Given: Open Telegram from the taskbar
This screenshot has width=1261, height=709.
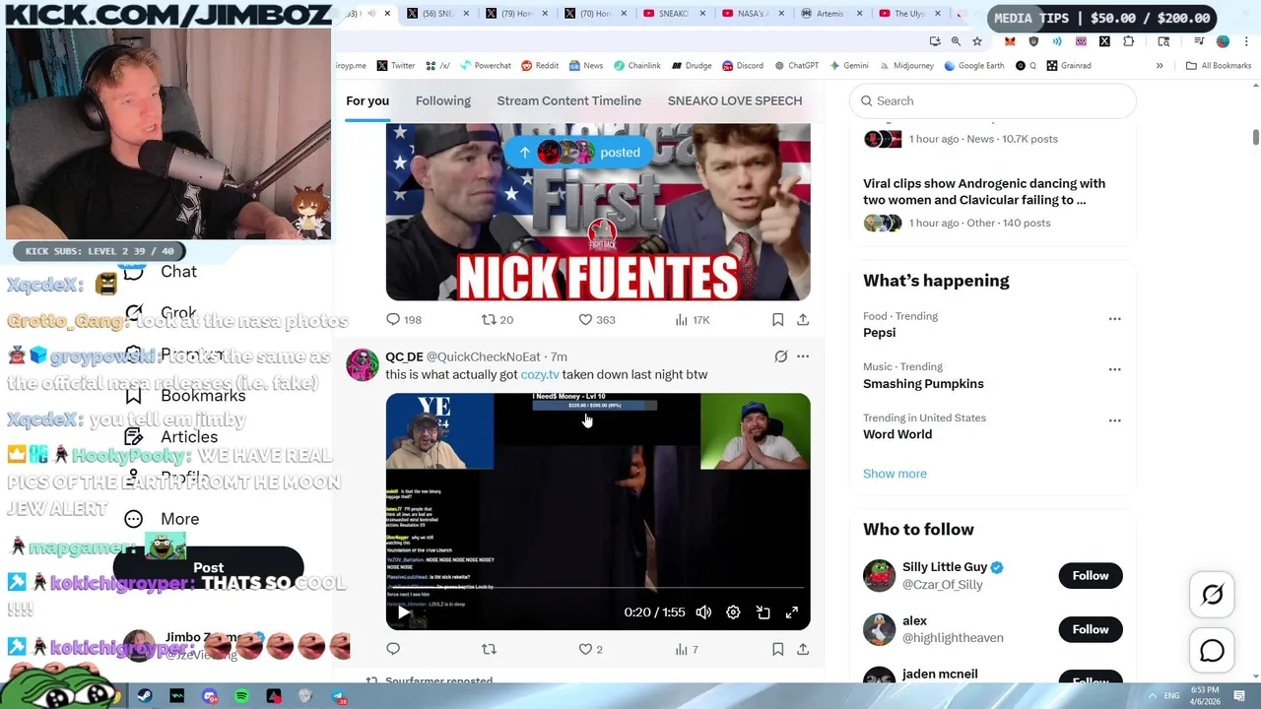Looking at the screenshot, I should click(x=338, y=696).
